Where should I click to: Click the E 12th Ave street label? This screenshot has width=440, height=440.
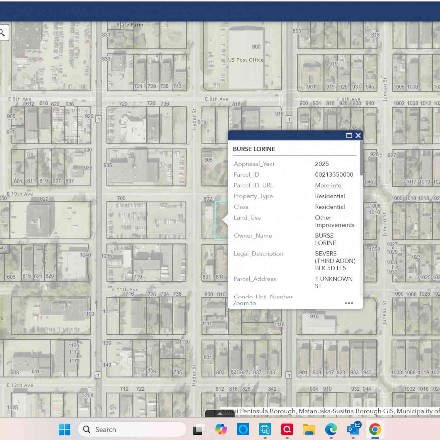(x=20, y=385)
